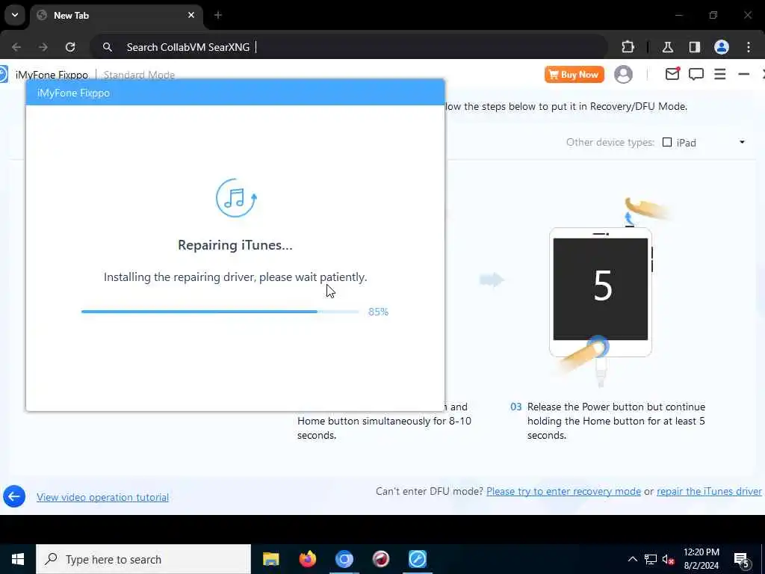Go forward with the browser forward arrow
Image resolution: width=765 pixels, height=574 pixels.
coord(43,47)
